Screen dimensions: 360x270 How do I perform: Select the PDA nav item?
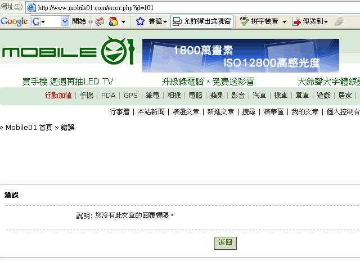pyautogui.click(x=108, y=95)
